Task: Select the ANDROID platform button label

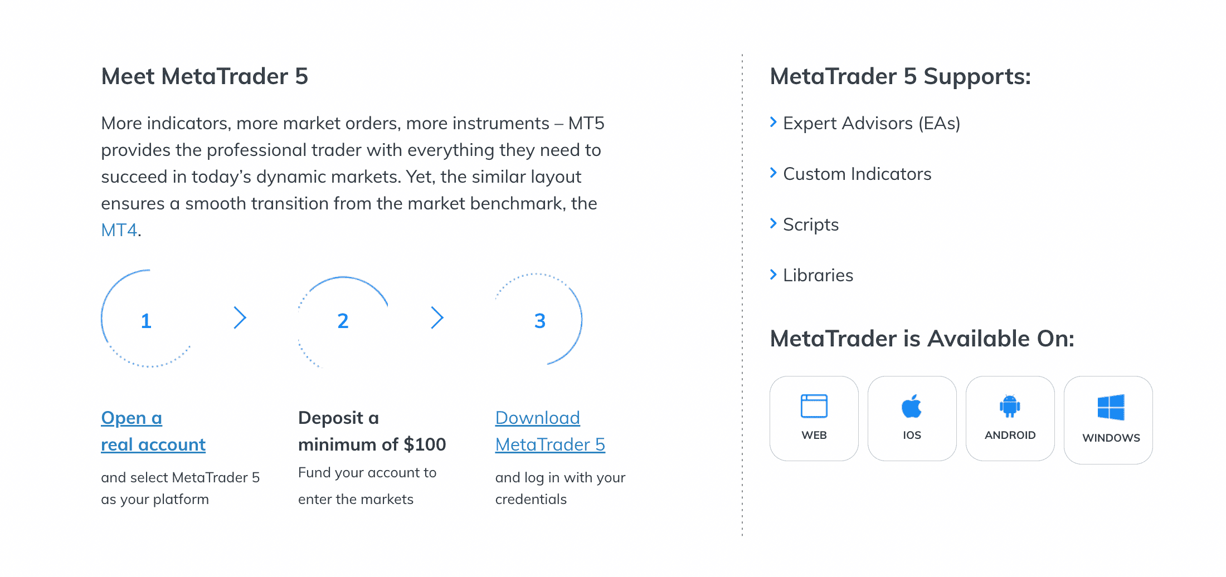Action: point(1010,435)
